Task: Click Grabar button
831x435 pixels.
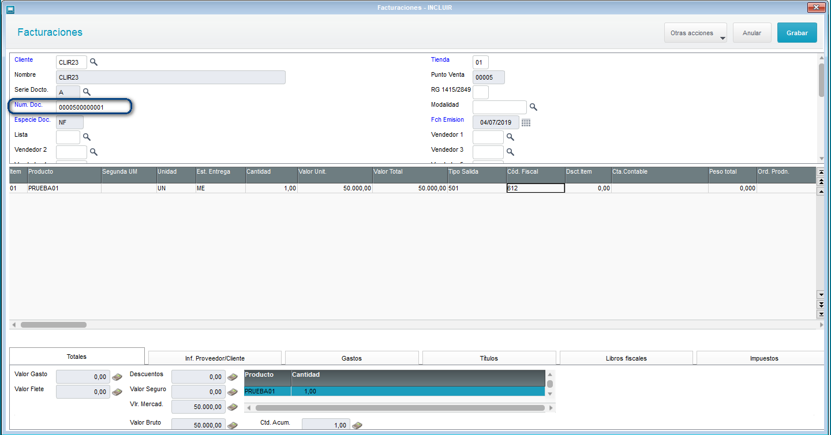Action: pyautogui.click(x=797, y=33)
